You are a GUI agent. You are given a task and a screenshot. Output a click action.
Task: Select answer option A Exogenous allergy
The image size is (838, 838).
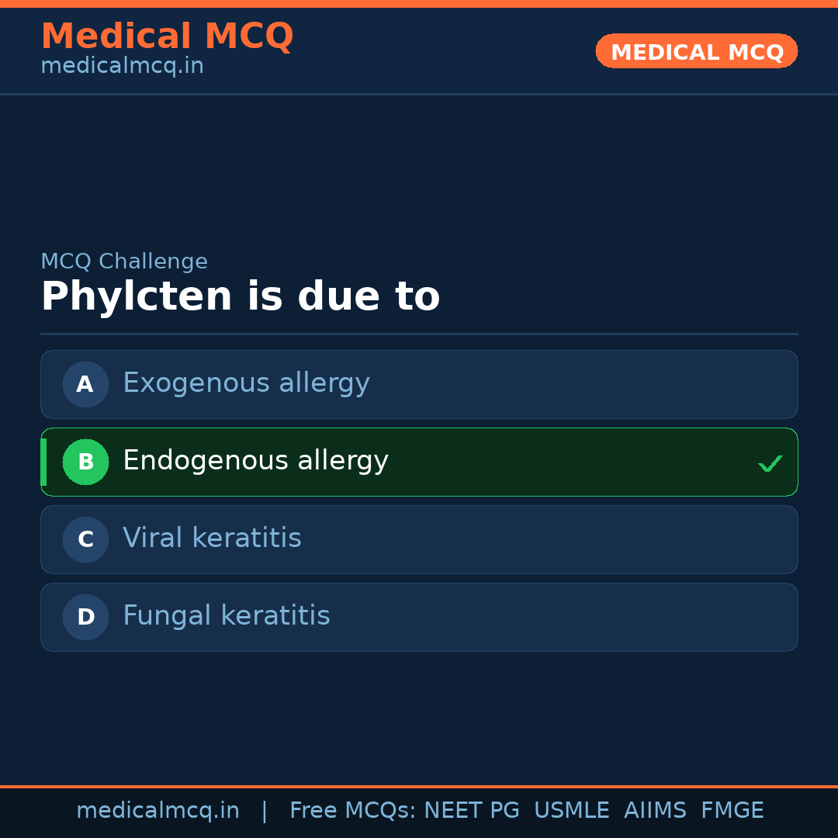(x=419, y=384)
